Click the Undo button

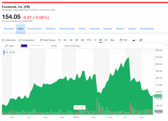point(54,46)
